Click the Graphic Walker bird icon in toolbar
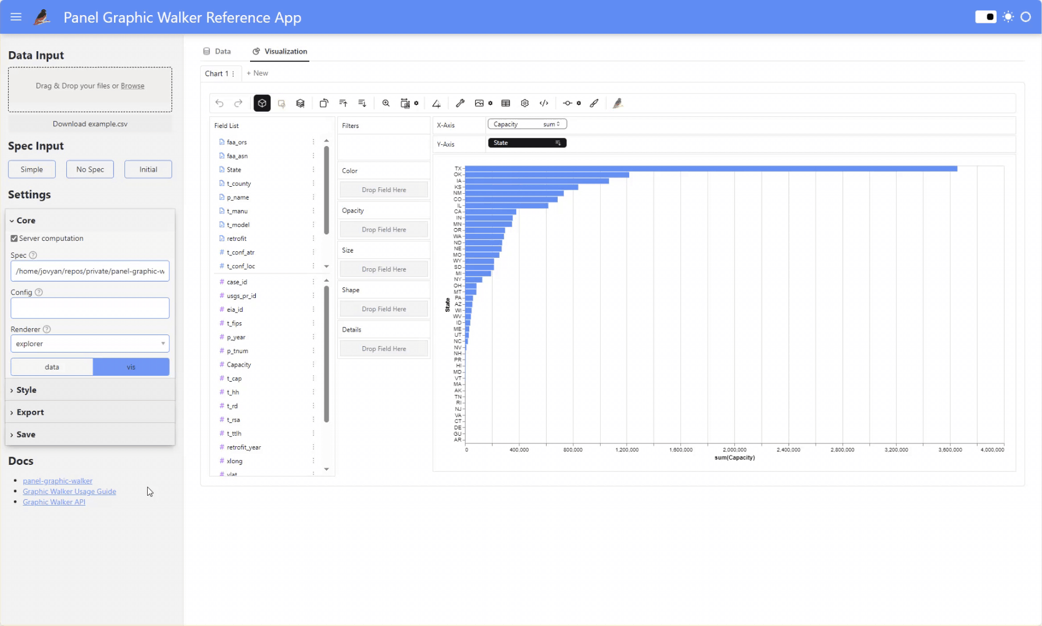Image resolution: width=1042 pixels, height=626 pixels. coord(618,103)
